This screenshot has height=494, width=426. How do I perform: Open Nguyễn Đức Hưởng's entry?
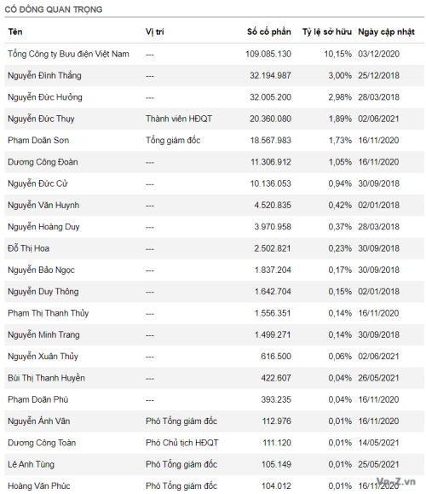tap(45, 97)
